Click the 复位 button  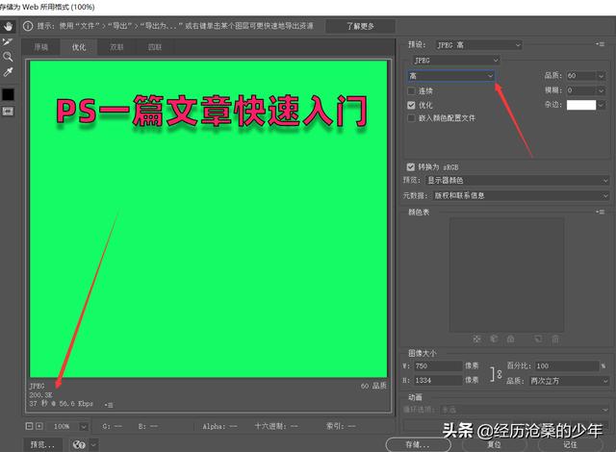(x=494, y=445)
